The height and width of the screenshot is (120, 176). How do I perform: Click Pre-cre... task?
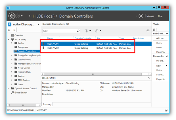(x=160, y=61)
